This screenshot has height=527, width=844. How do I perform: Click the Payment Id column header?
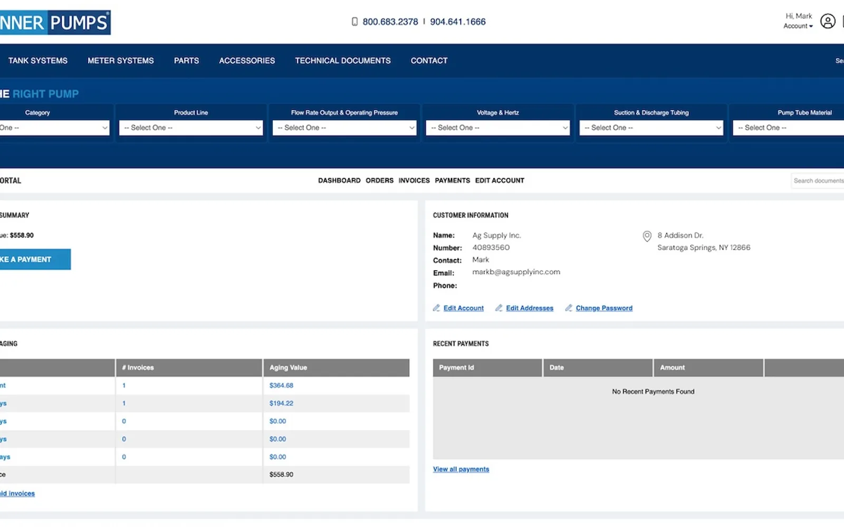pyautogui.click(x=487, y=368)
